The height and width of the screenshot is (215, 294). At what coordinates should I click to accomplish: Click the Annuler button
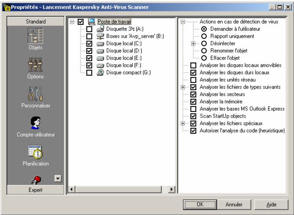click(x=234, y=204)
